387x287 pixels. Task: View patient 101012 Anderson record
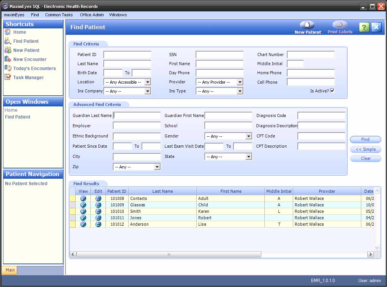click(x=83, y=224)
